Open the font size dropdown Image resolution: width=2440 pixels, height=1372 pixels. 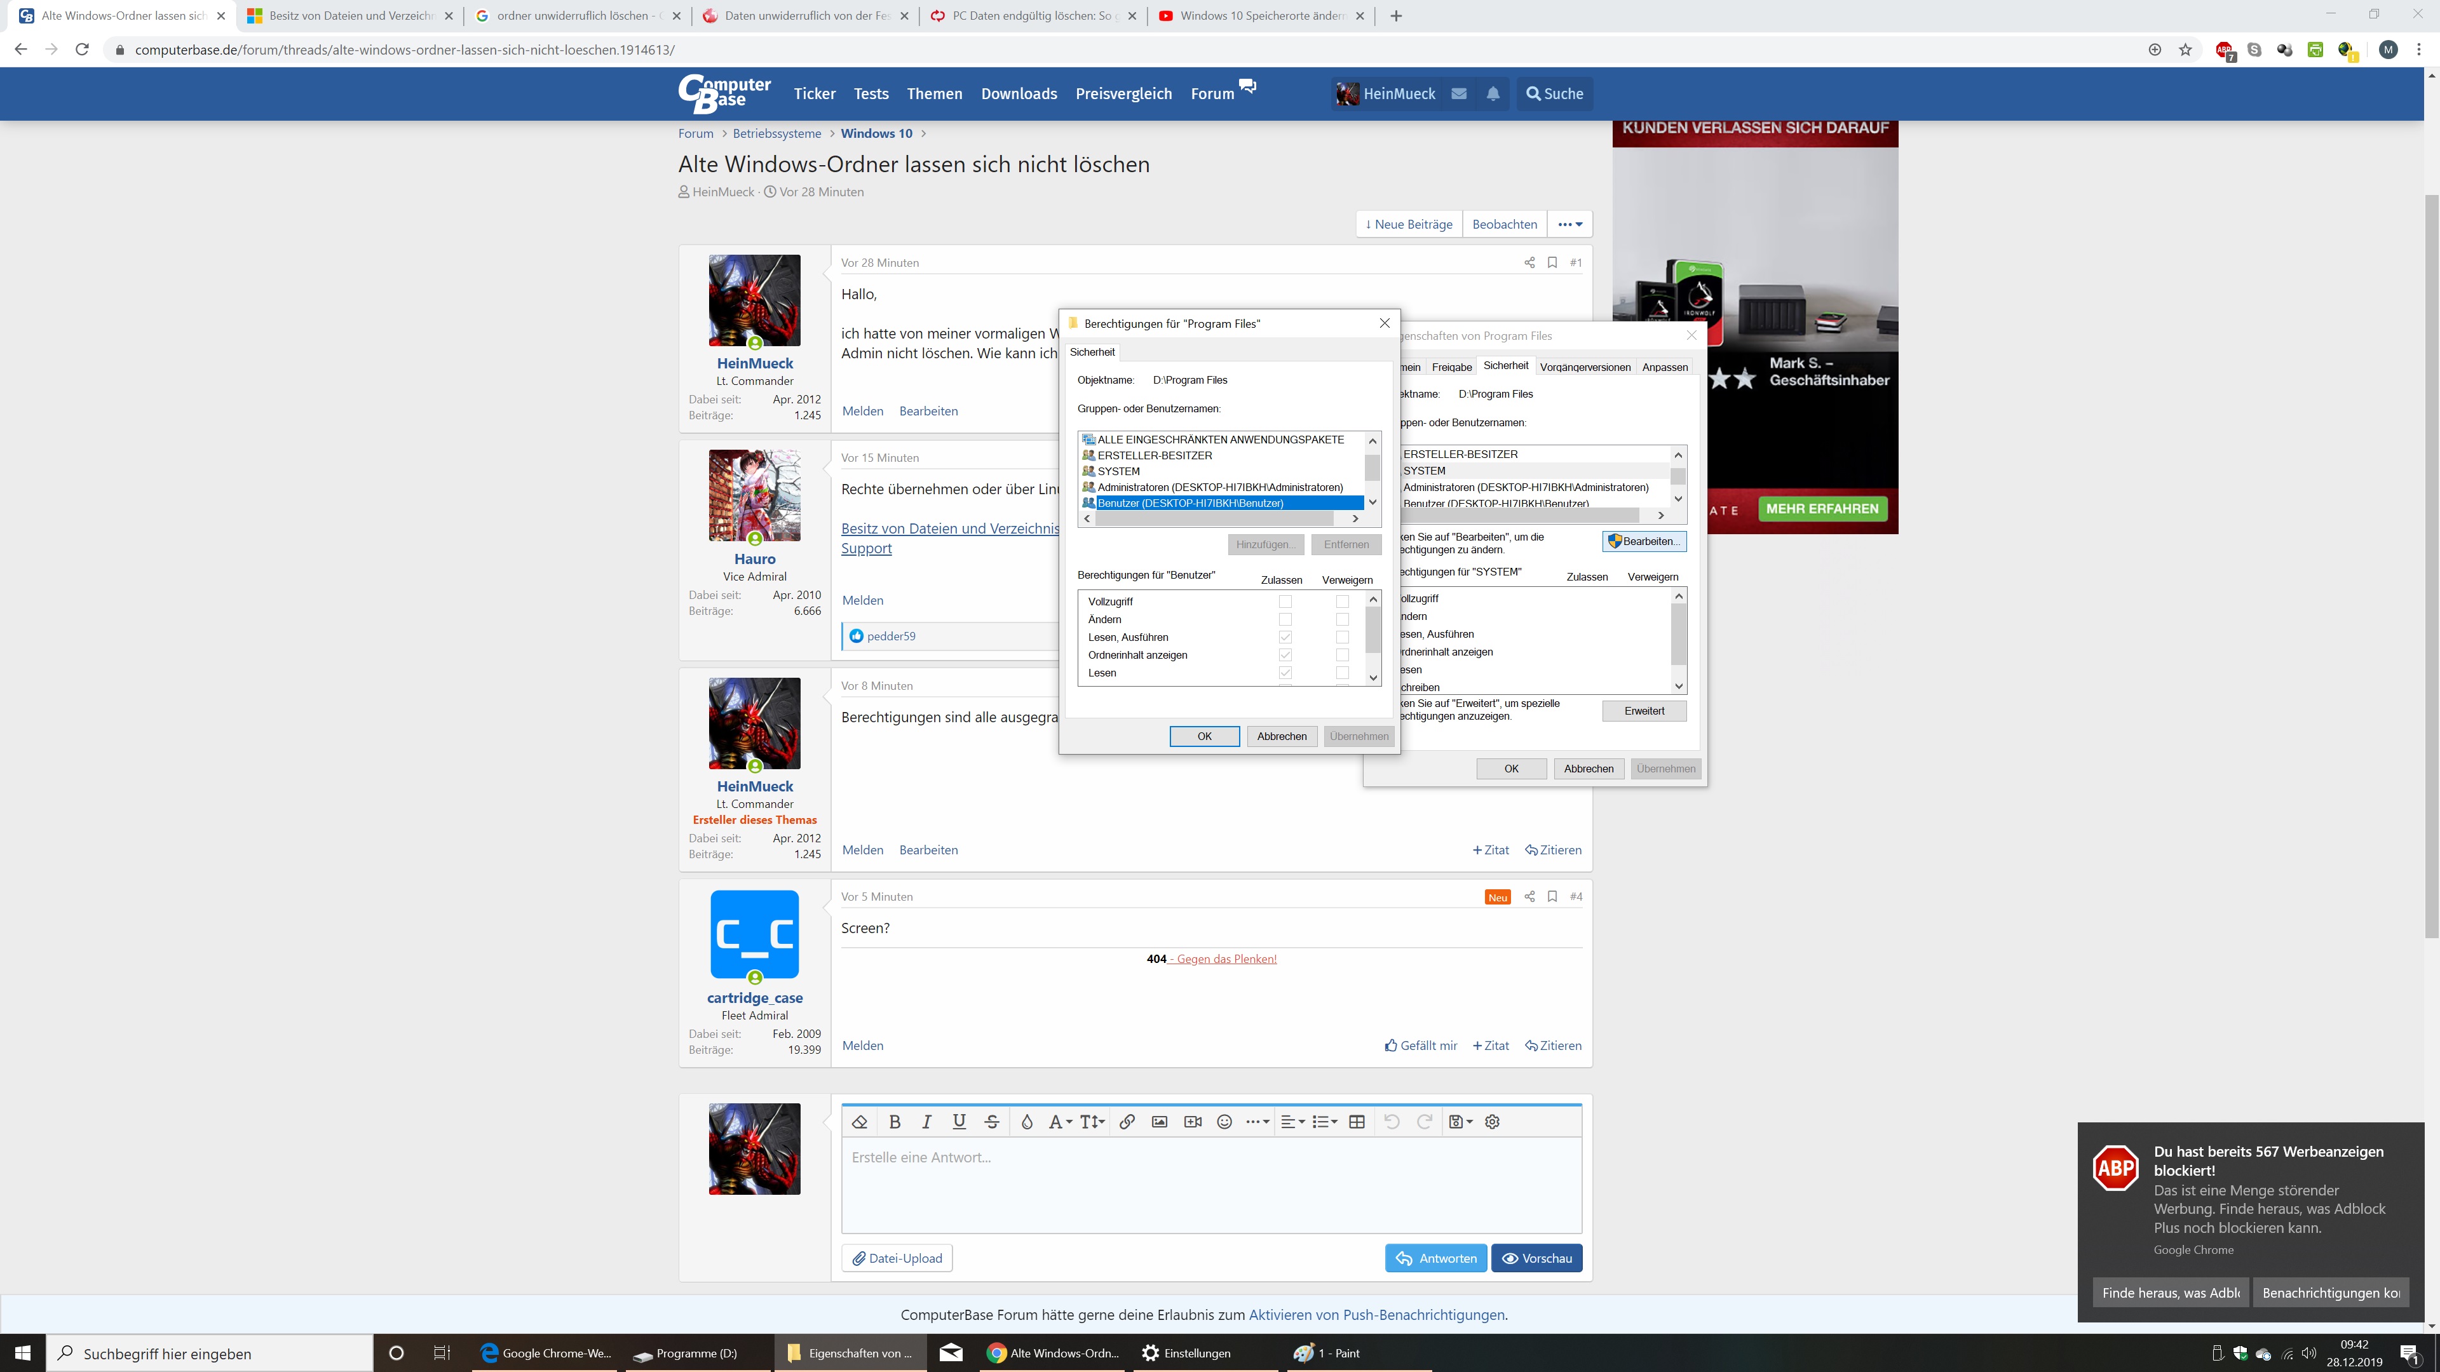(1091, 1121)
